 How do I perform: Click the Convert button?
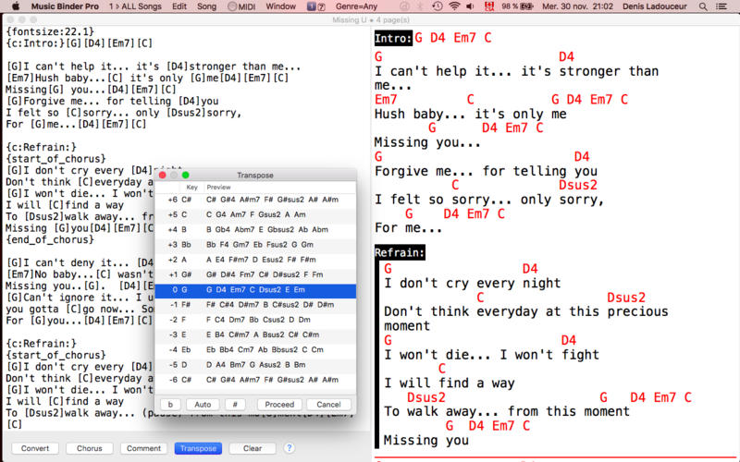pos(35,448)
